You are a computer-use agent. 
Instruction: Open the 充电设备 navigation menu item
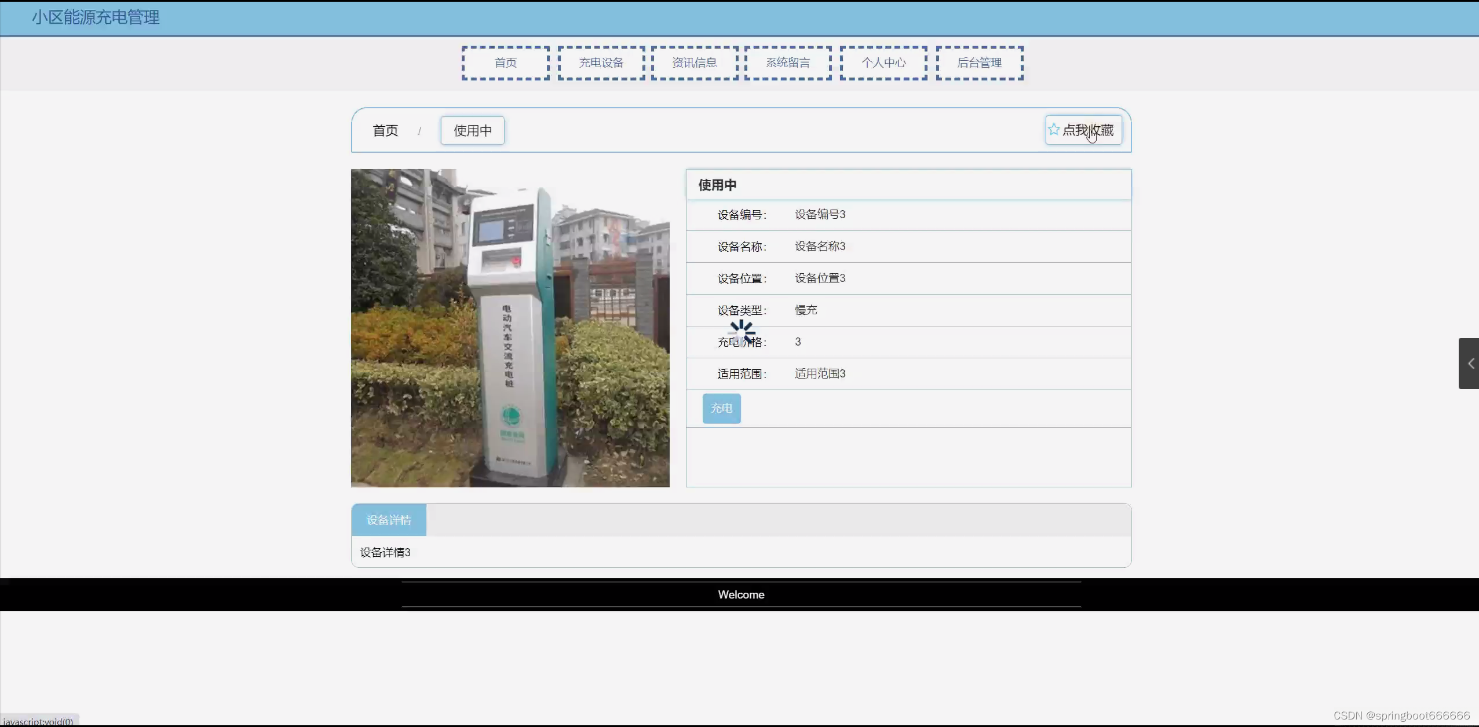601,63
